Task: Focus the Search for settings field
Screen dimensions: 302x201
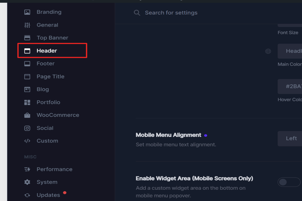Action: (x=171, y=13)
